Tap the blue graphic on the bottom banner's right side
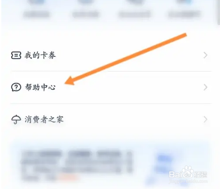 click(165, 163)
